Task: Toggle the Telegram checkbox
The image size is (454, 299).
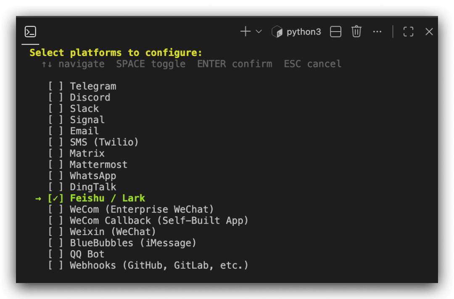Action: pos(55,86)
